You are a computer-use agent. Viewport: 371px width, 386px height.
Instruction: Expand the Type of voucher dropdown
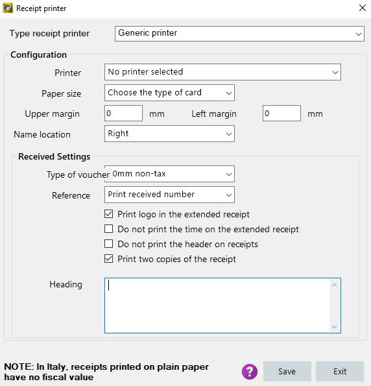[x=169, y=174]
